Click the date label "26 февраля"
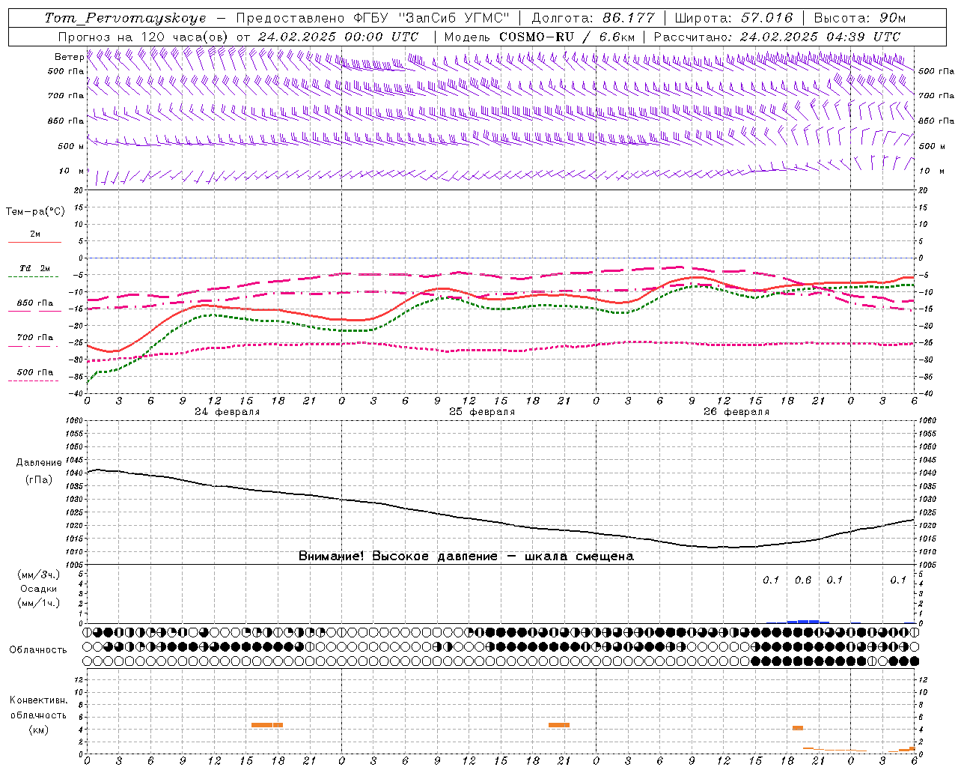 click(x=736, y=412)
